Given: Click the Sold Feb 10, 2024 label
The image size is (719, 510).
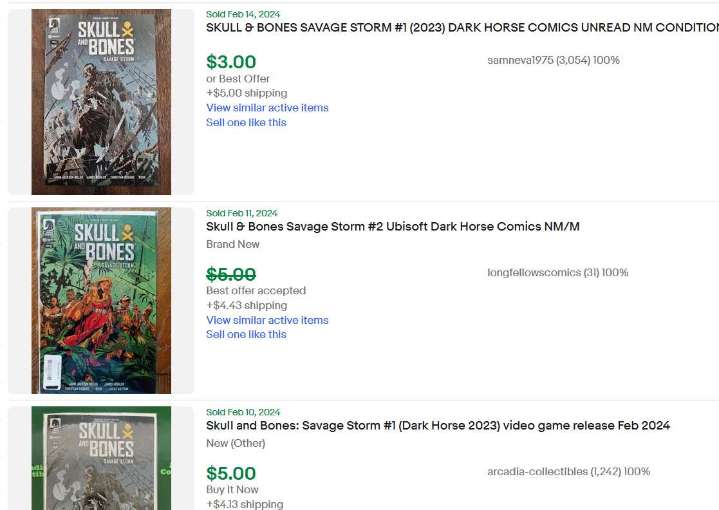Looking at the screenshot, I should coord(243,412).
